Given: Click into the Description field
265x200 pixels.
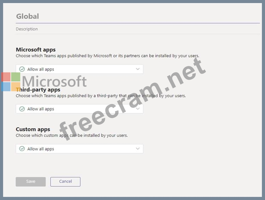Looking at the screenshot, I should pos(138,29).
